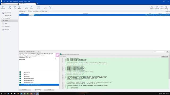Open the Repository menu
This screenshot has width=170, height=95.
pyautogui.click(x=15, y=1)
